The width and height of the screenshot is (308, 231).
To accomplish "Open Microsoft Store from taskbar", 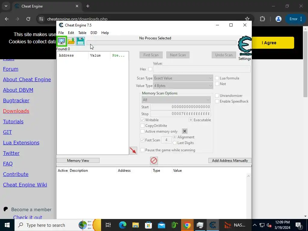I will click(149, 225).
